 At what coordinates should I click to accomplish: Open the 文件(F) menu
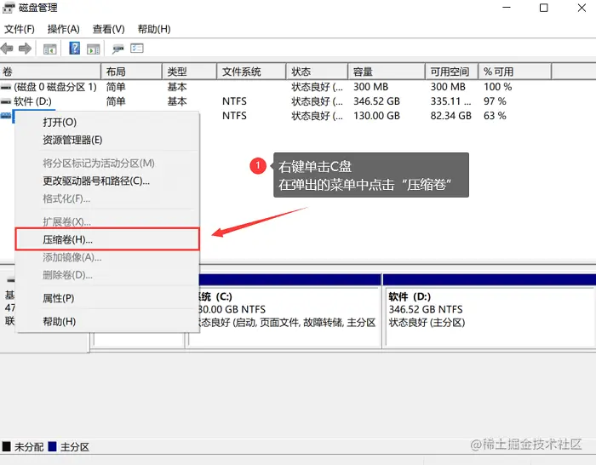pos(20,29)
